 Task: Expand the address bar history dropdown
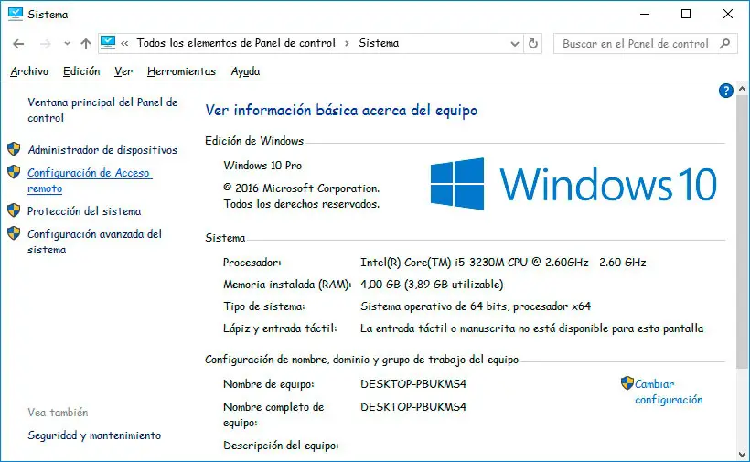point(515,44)
